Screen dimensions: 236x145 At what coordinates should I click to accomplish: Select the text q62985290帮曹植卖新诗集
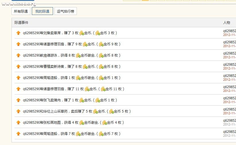[x=44, y=67]
